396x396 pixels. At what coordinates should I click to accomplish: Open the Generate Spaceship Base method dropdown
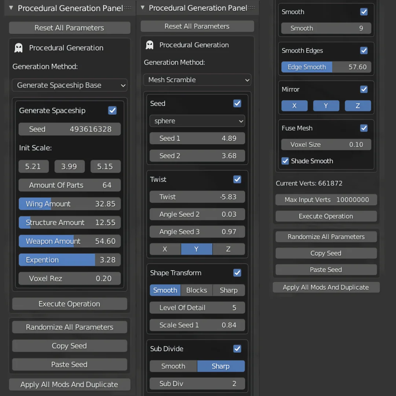[69, 85]
